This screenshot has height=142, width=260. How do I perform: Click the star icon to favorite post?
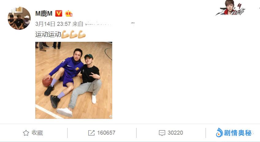(x=26, y=133)
